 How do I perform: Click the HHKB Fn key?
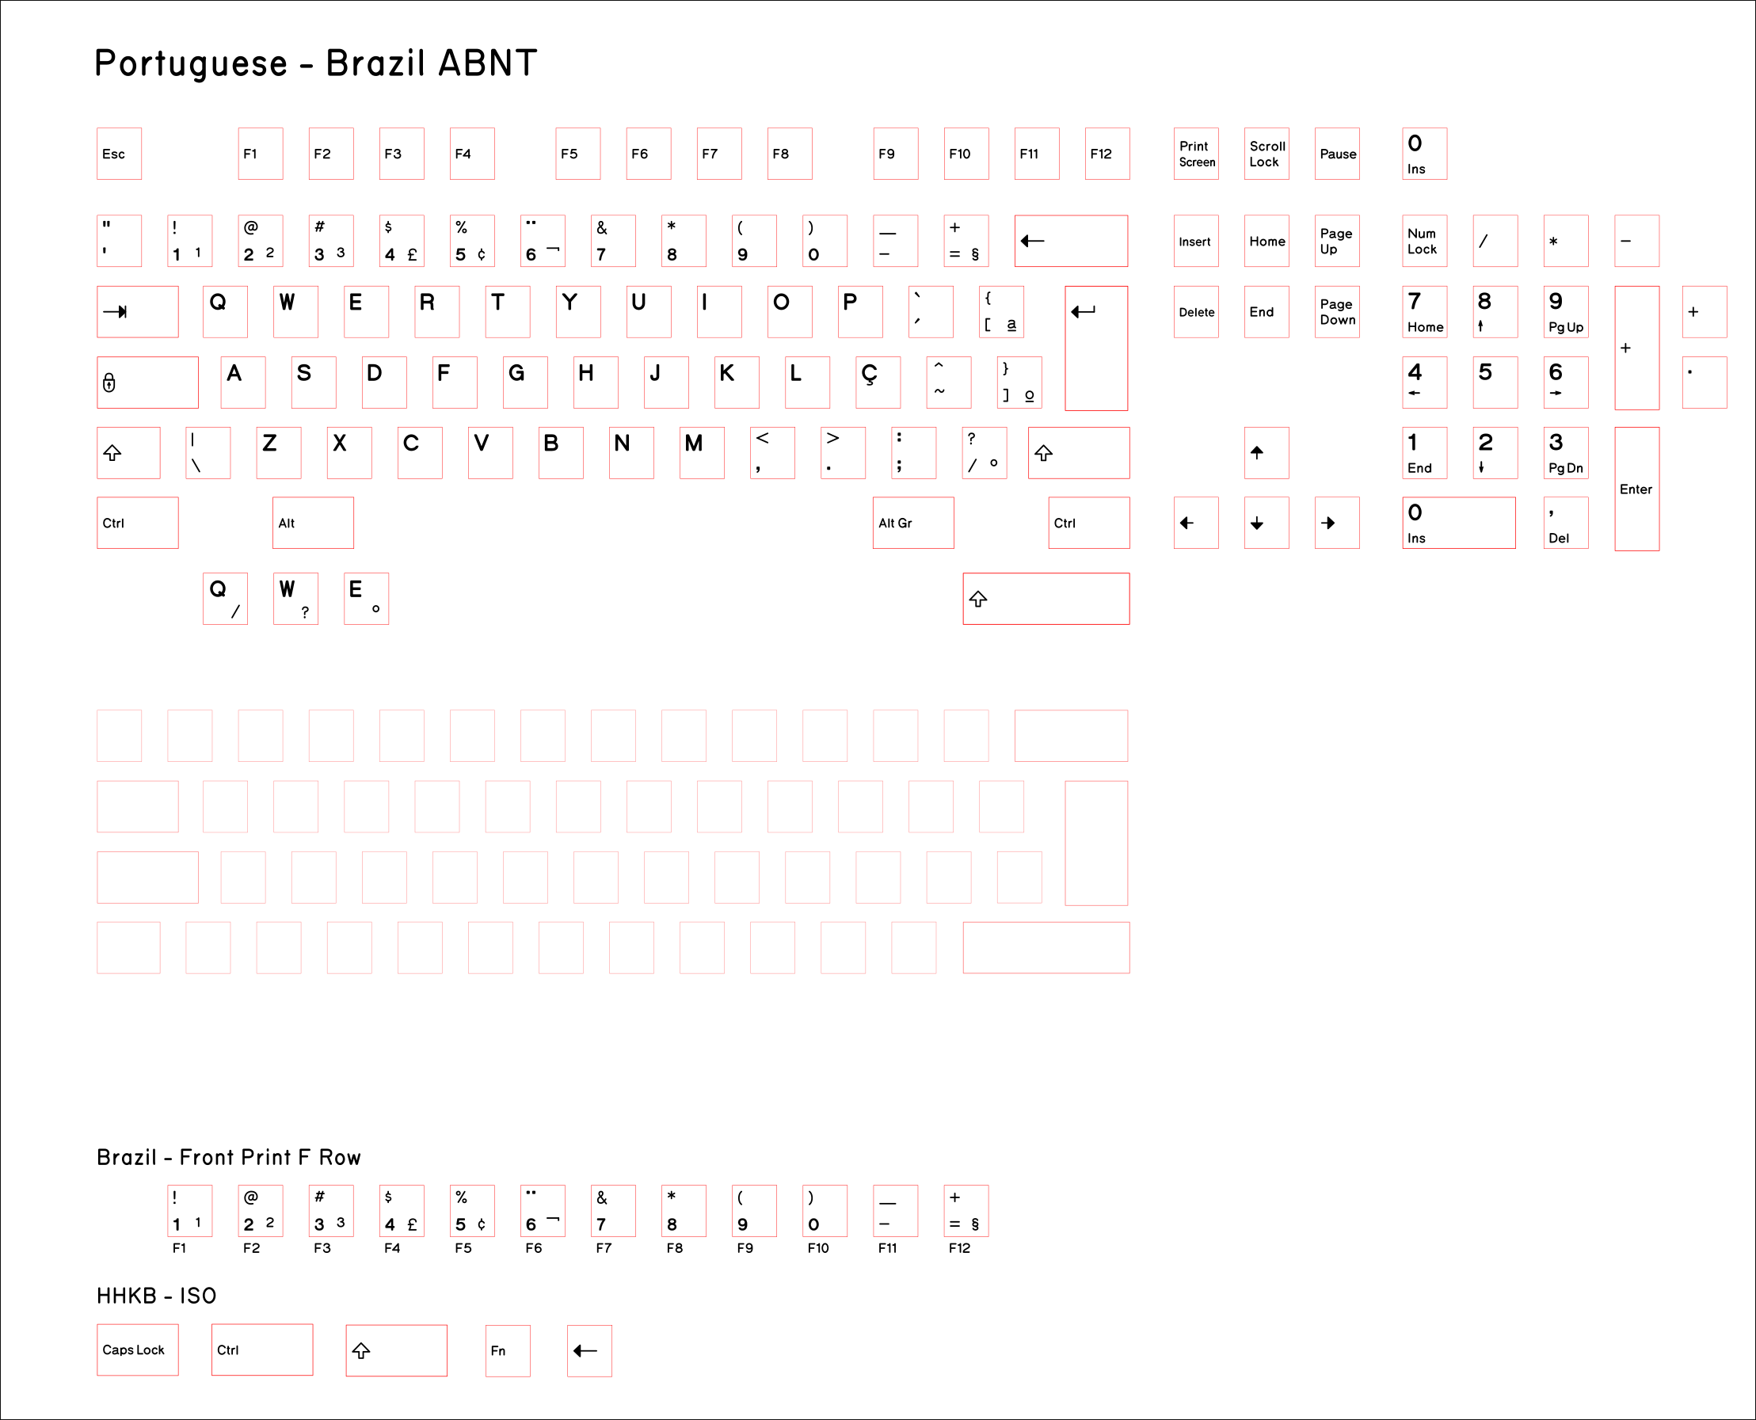pos(507,1350)
